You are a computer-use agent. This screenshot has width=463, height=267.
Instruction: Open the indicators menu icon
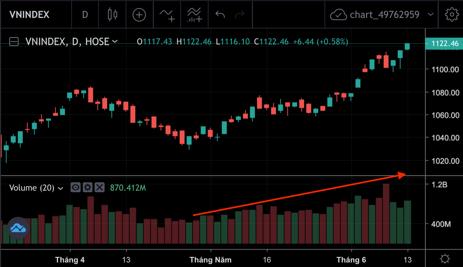pos(167,15)
